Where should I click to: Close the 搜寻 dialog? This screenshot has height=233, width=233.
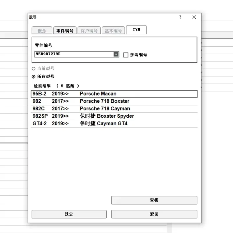(x=194, y=17)
